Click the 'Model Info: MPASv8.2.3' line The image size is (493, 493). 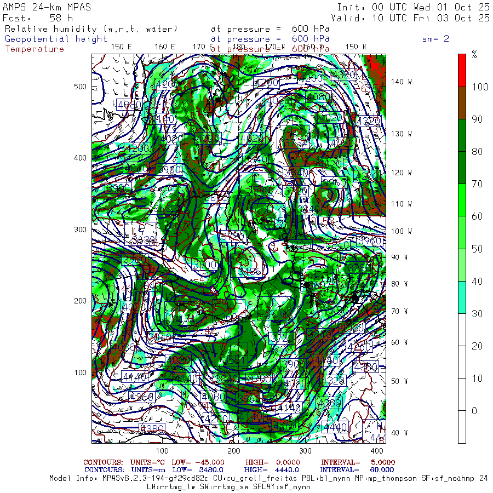[268, 479]
